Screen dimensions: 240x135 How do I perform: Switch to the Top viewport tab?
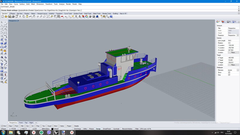click(26, 123)
